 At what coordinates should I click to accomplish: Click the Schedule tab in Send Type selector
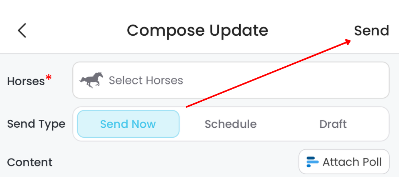(230, 124)
